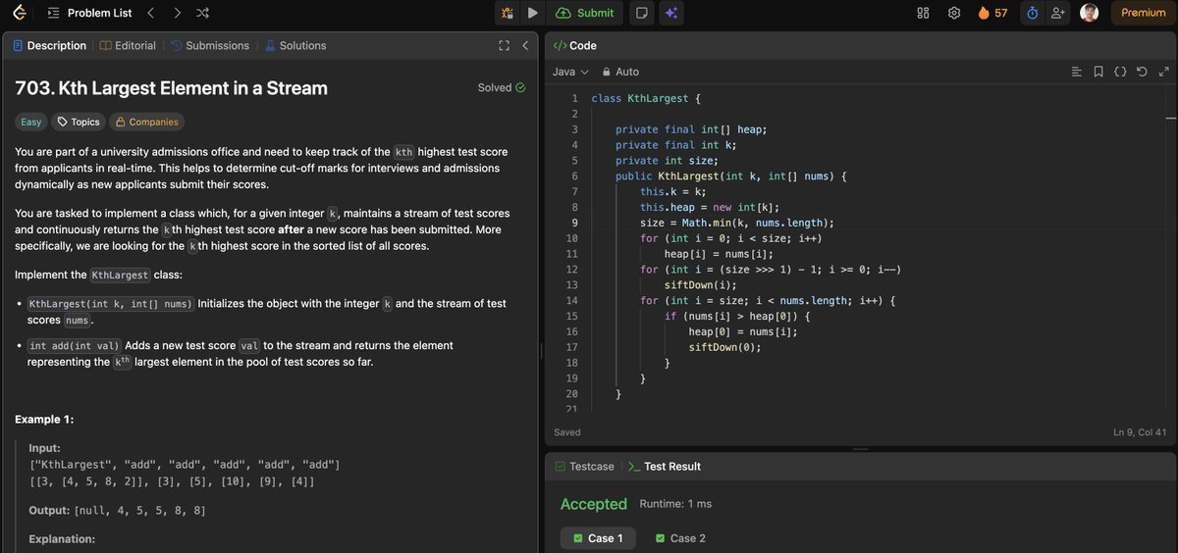
Task: Run the code with the play button
Action: pos(532,13)
